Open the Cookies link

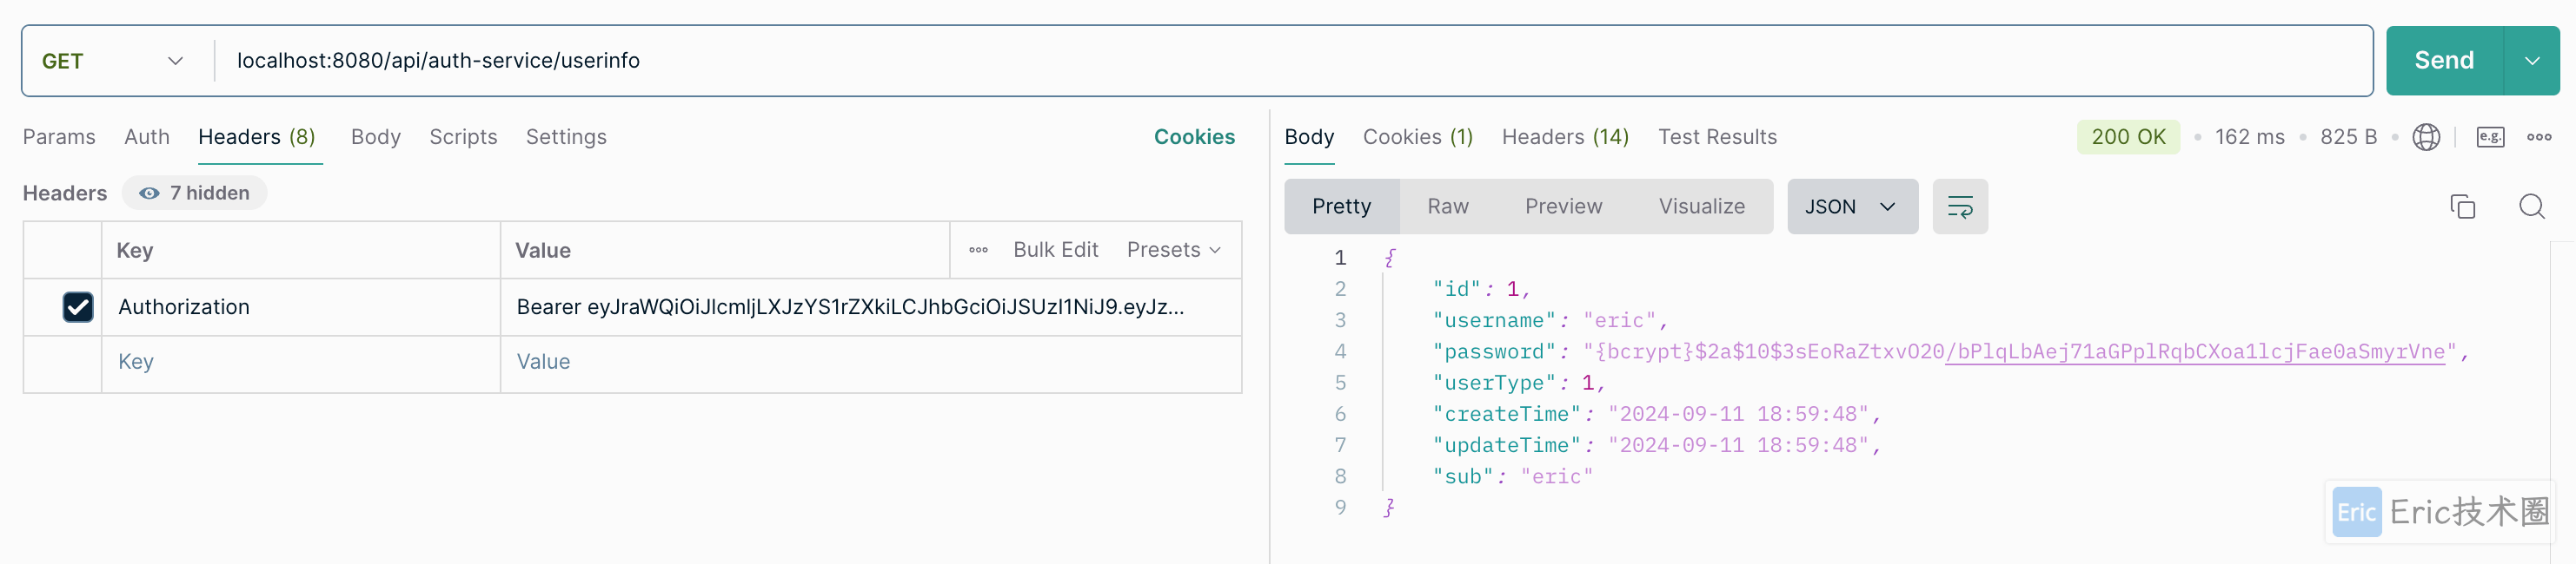click(1194, 137)
